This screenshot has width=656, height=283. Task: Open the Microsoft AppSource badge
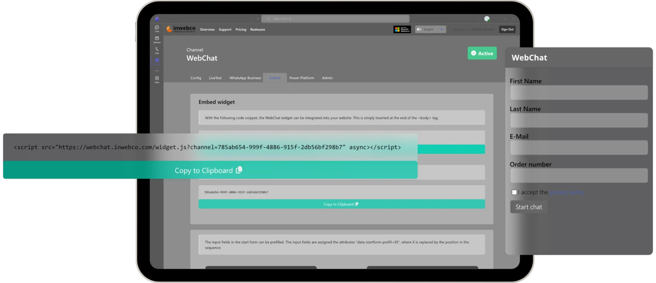point(402,29)
